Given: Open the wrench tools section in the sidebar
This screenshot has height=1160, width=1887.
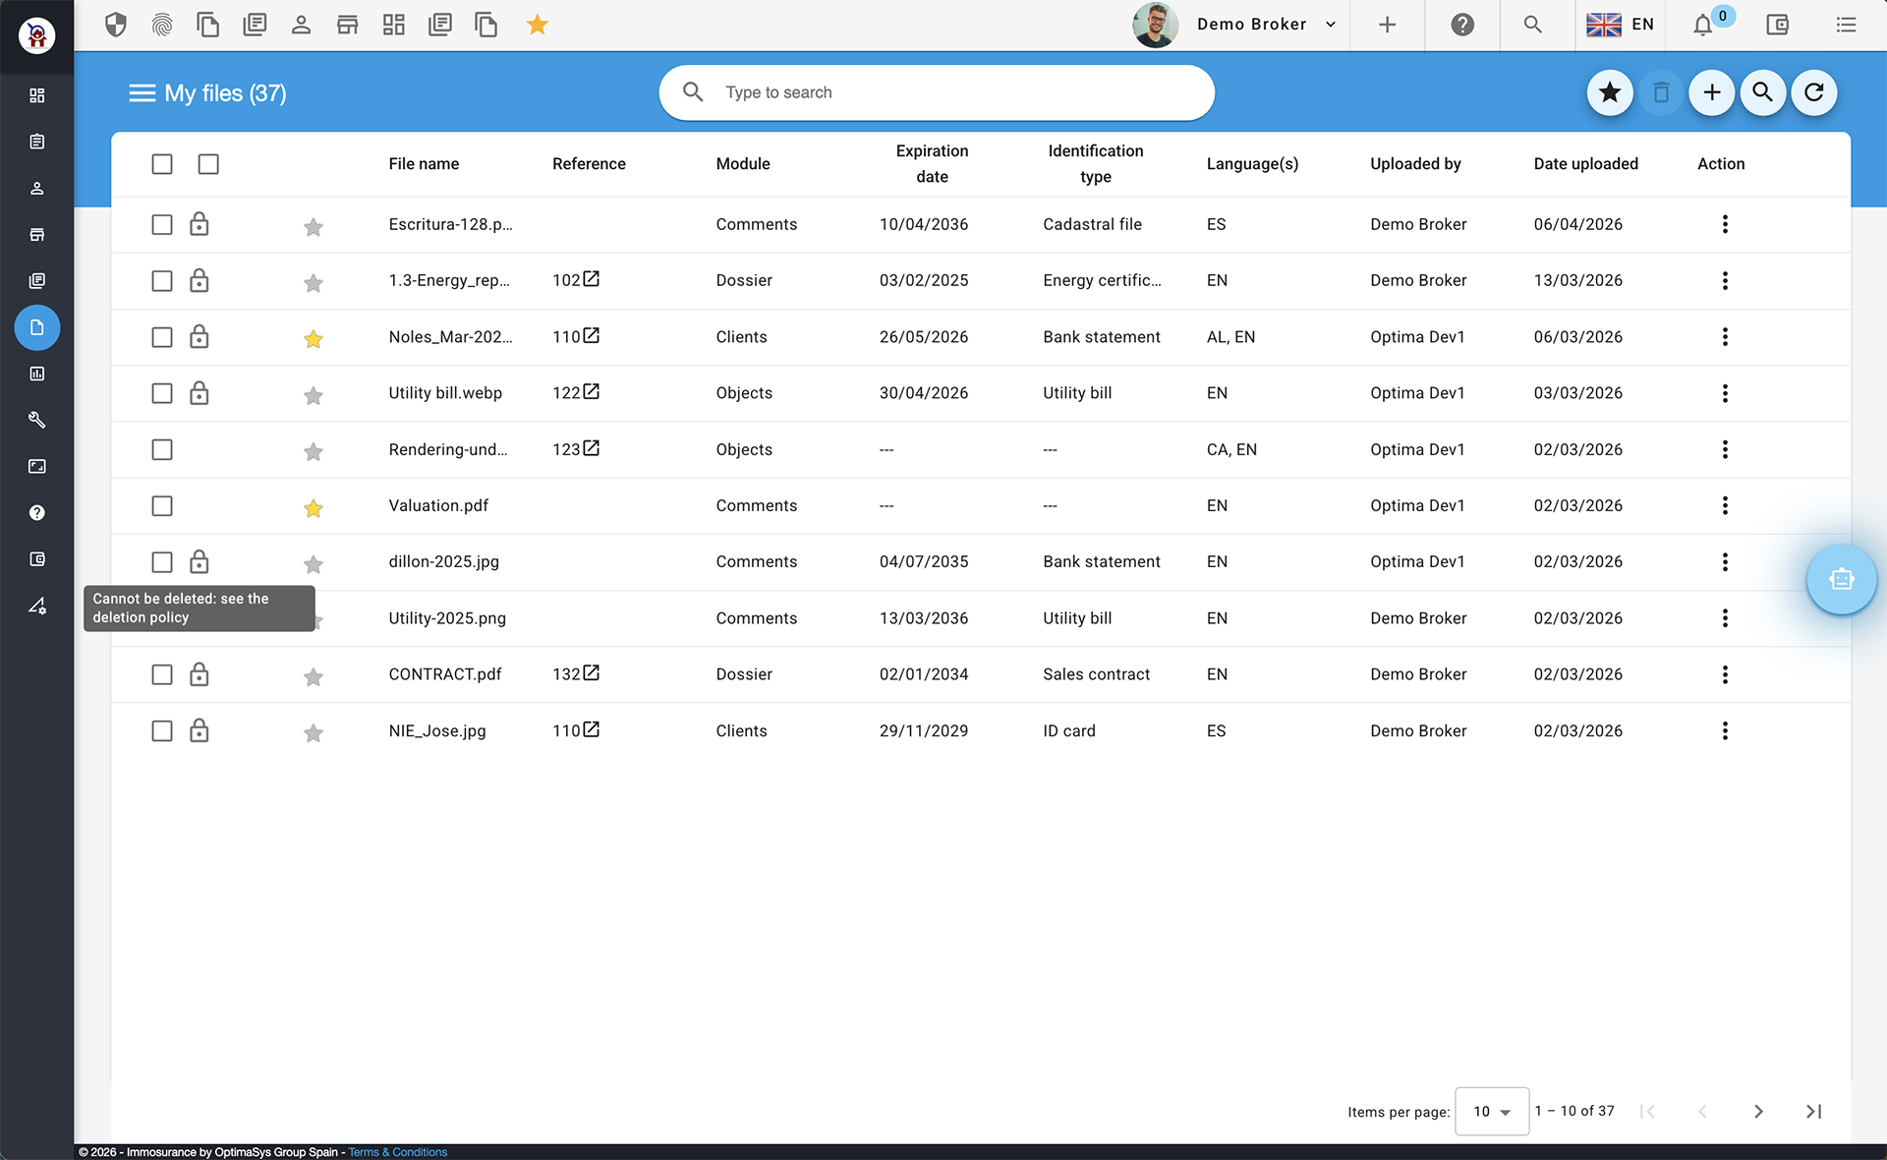Looking at the screenshot, I should point(36,420).
